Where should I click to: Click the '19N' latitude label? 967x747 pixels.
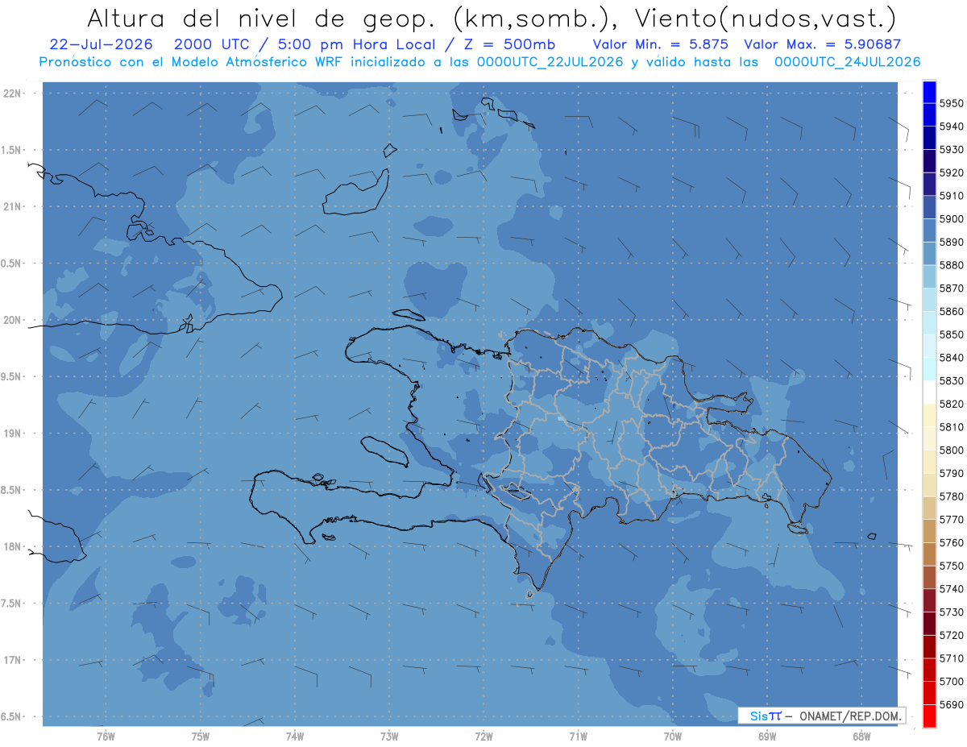tap(11, 434)
